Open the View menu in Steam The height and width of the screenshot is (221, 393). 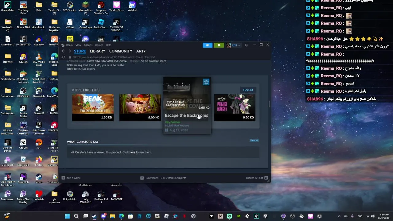coord(78,45)
